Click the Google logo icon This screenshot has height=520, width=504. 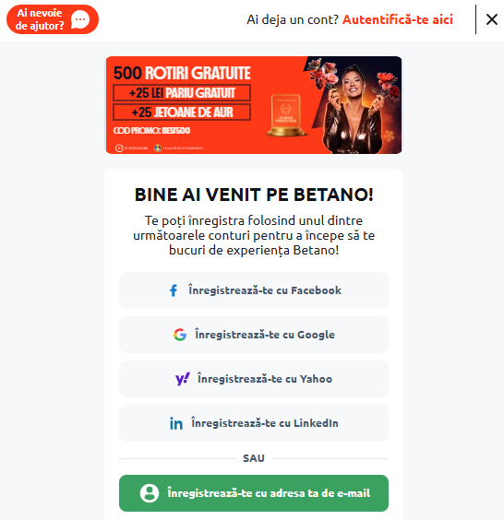coord(180,335)
